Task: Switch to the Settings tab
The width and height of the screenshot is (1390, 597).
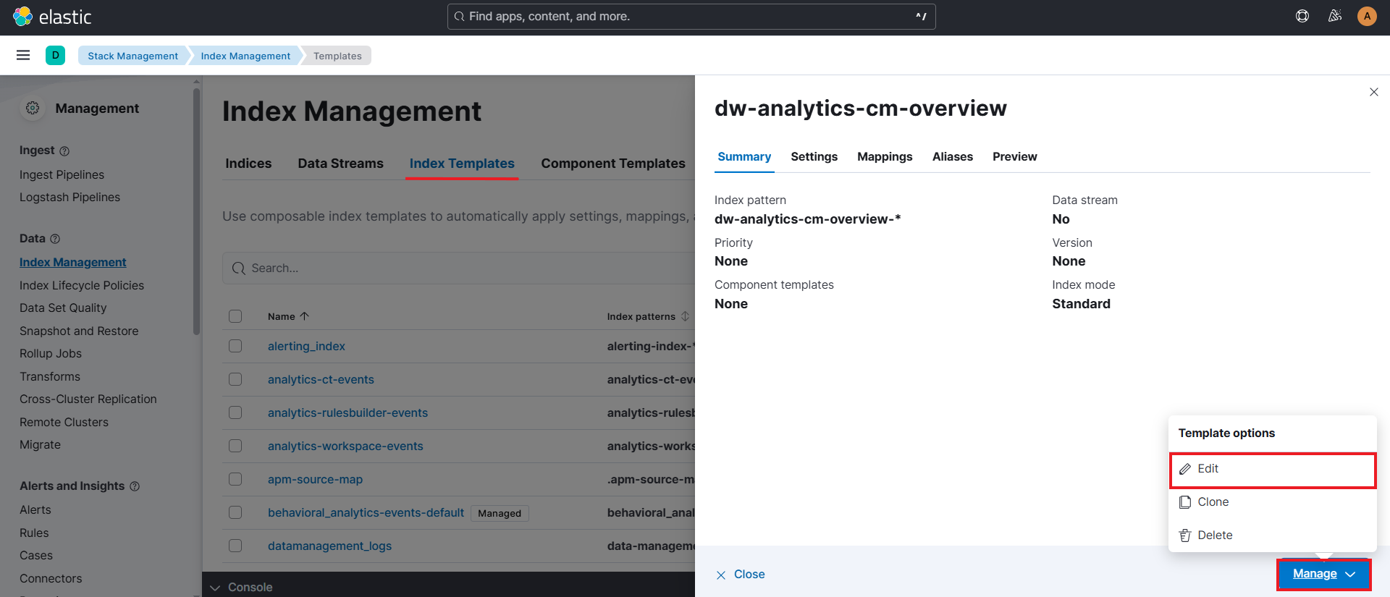Action: (814, 157)
